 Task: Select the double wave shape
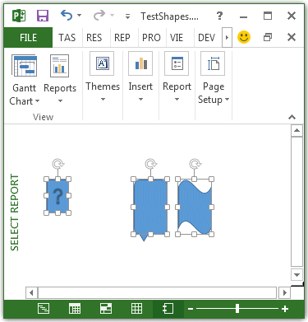coord(195,207)
